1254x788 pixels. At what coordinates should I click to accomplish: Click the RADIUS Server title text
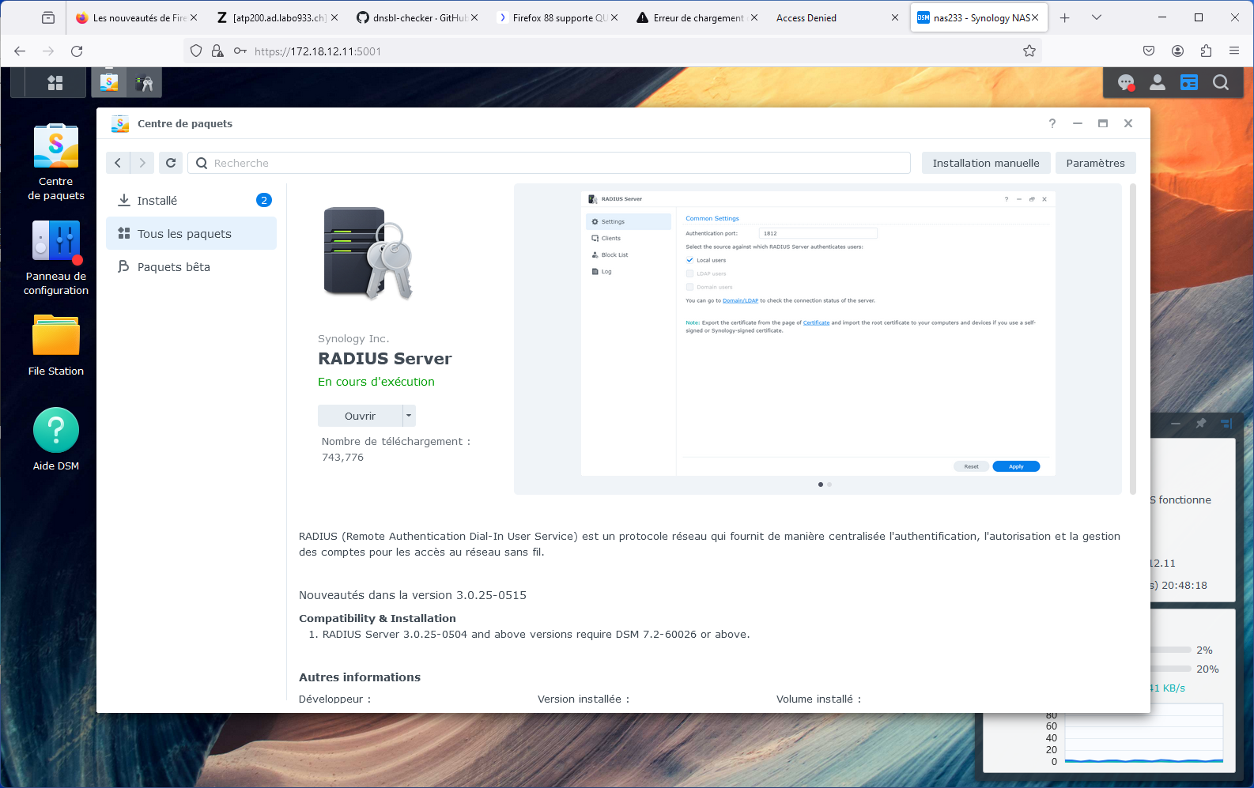(x=385, y=359)
